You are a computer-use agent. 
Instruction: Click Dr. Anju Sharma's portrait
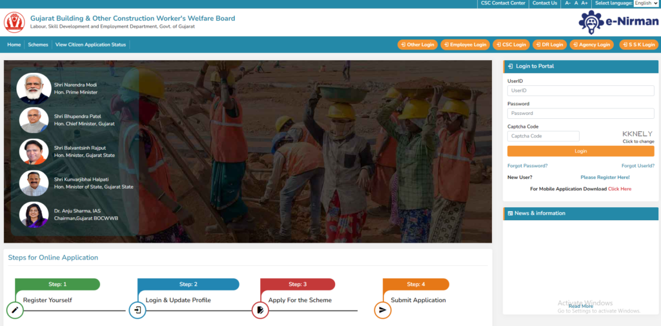click(x=34, y=215)
